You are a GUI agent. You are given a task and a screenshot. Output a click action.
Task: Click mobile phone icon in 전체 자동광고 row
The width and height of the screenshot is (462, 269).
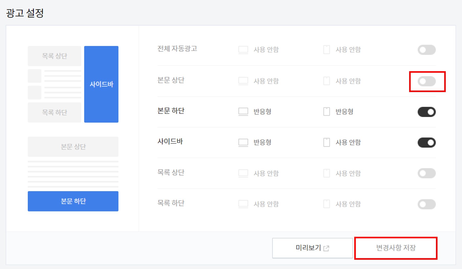[327, 50]
